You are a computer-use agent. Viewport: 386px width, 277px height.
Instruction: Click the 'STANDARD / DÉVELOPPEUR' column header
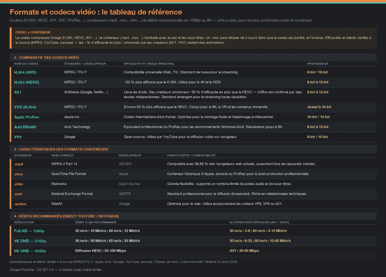coord(85,64)
